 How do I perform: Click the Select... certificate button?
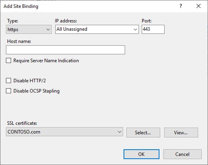[x=143, y=132]
